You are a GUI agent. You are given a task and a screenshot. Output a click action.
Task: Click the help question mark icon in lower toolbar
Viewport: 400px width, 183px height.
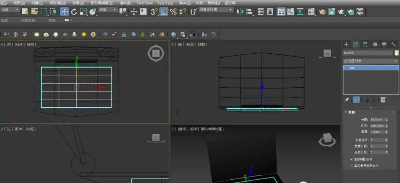214,34
